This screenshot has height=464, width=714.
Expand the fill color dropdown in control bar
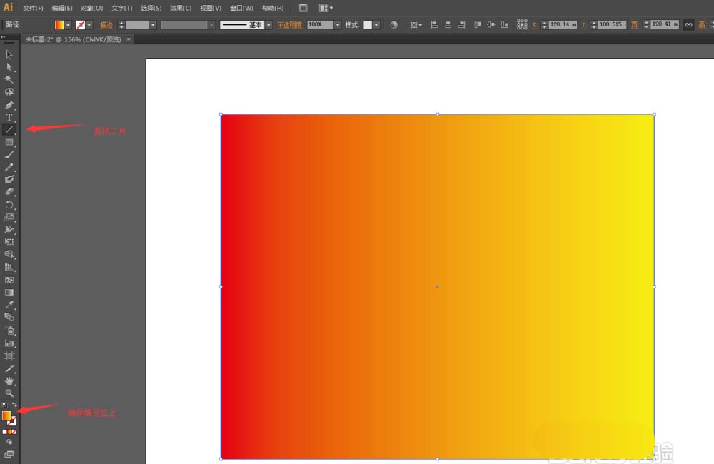68,25
